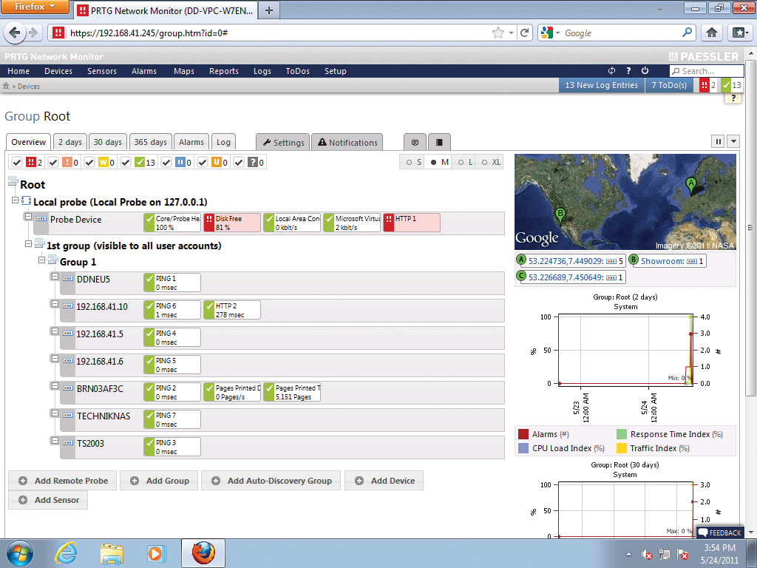Collapse the 192.168.41.10 device row
The height and width of the screenshot is (568, 757).
tap(55, 304)
